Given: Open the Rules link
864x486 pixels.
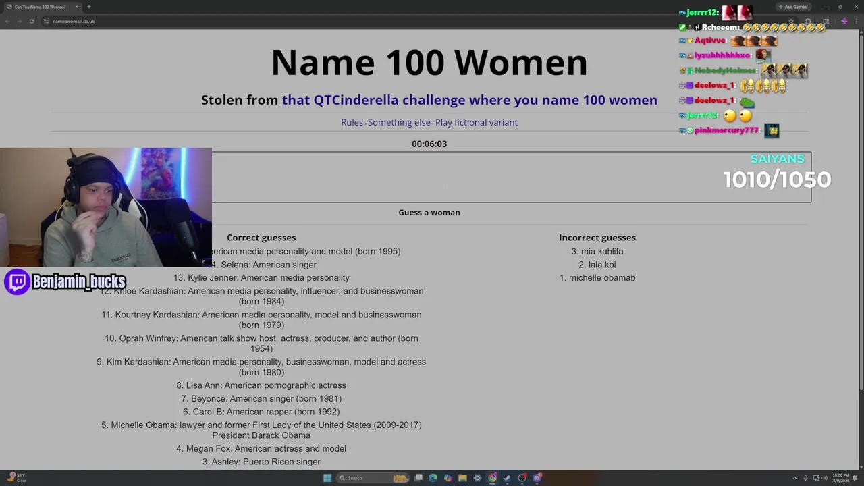Looking at the screenshot, I should pyautogui.click(x=352, y=122).
